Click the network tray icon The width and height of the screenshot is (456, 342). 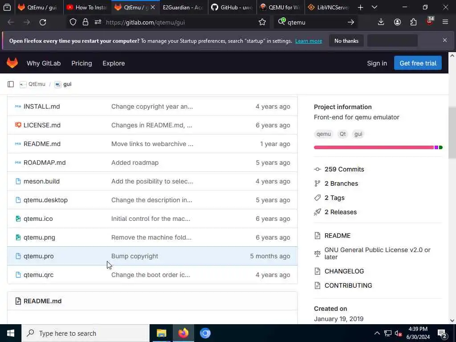[x=388, y=333]
